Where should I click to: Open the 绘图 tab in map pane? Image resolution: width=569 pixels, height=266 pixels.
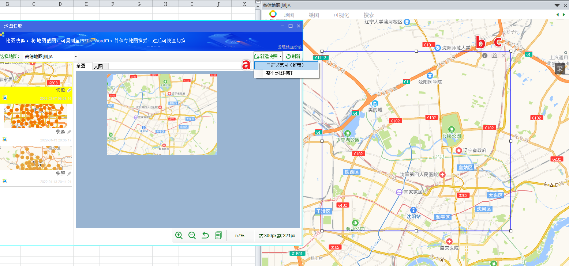click(314, 15)
